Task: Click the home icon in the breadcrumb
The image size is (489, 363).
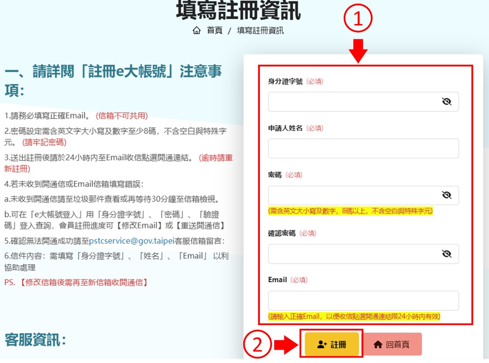Action: [197, 31]
